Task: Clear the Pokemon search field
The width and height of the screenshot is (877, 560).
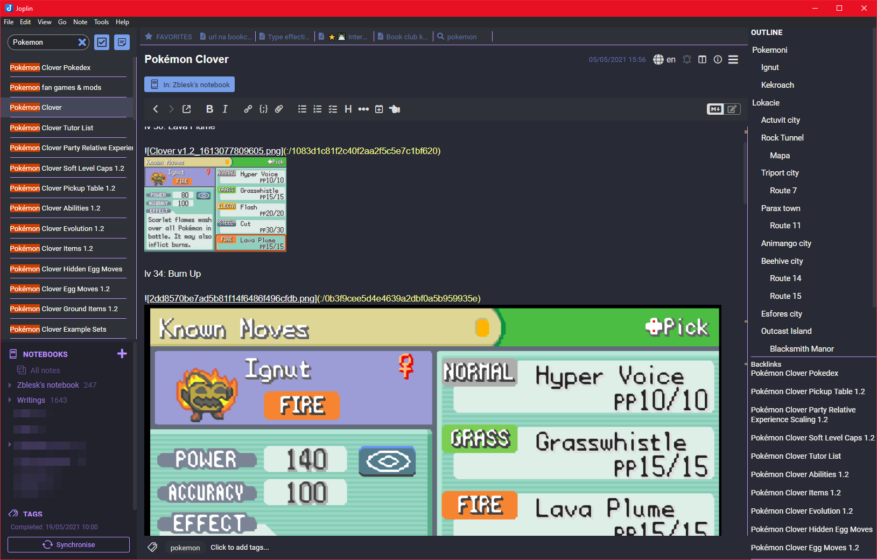Action: click(x=82, y=43)
